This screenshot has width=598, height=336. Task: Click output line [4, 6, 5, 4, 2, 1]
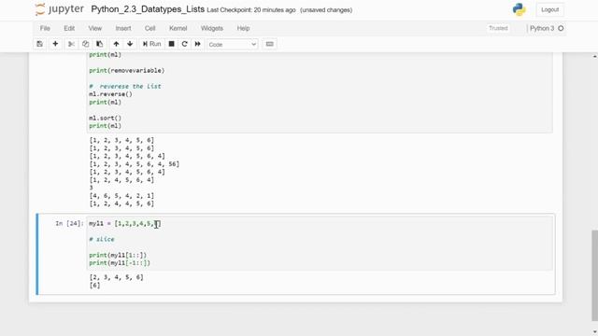[x=121, y=196]
